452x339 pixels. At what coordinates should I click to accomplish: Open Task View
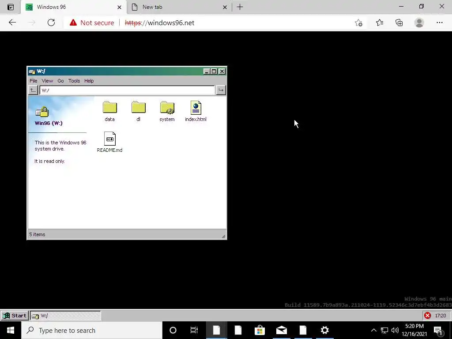coord(194,330)
